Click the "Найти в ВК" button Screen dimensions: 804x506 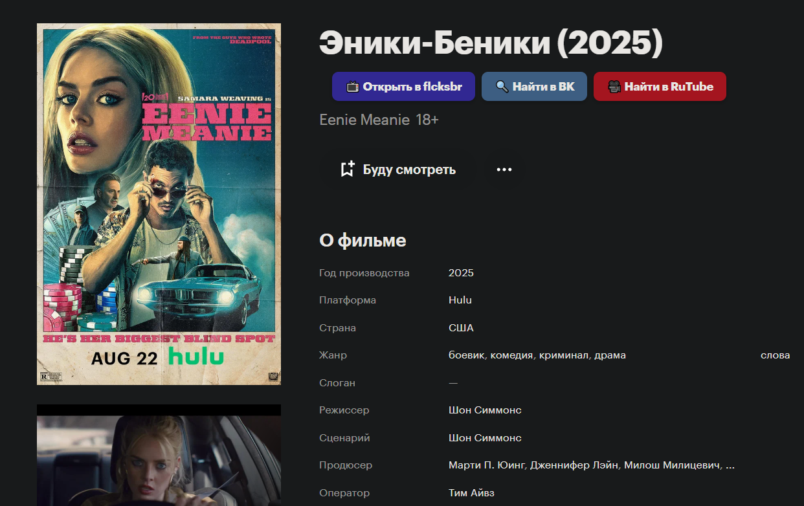click(534, 87)
